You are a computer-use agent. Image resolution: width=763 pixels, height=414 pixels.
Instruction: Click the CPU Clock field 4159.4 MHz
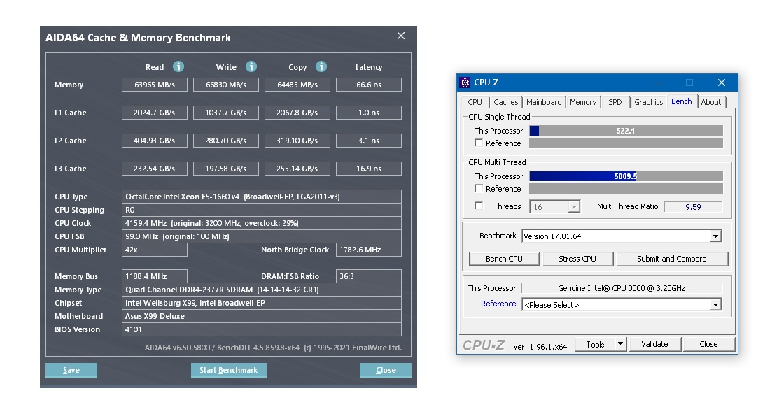coord(262,224)
